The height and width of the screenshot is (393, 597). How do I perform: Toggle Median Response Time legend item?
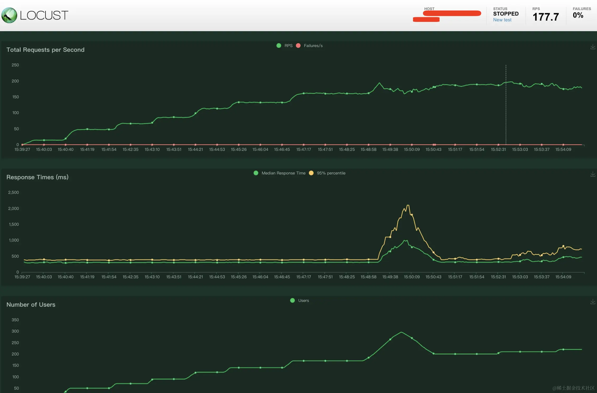[x=283, y=173]
